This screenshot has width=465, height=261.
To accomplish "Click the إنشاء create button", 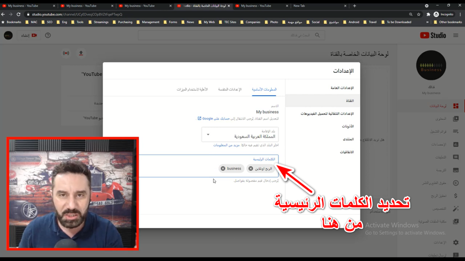I will click(x=29, y=36).
